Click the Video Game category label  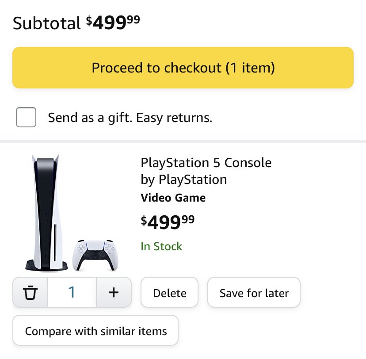coord(173,198)
